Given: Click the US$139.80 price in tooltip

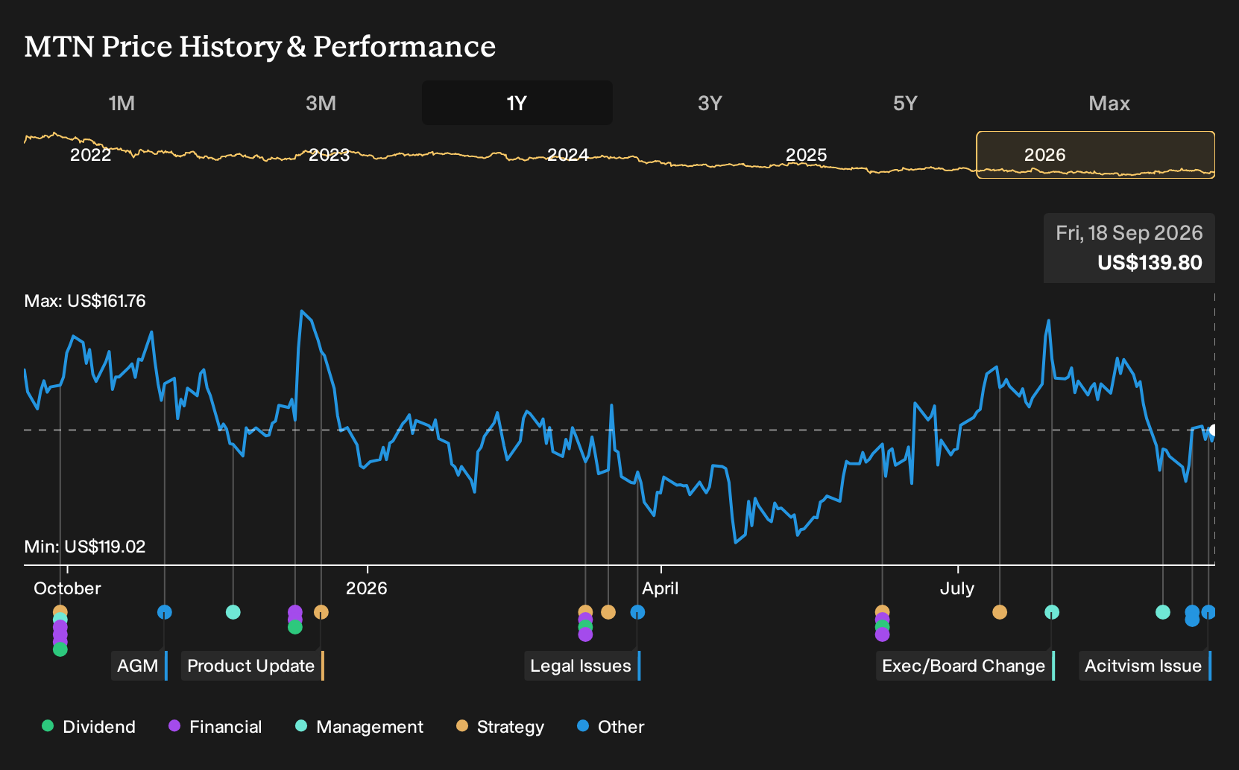Looking at the screenshot, I should (x=1150, y=263).
